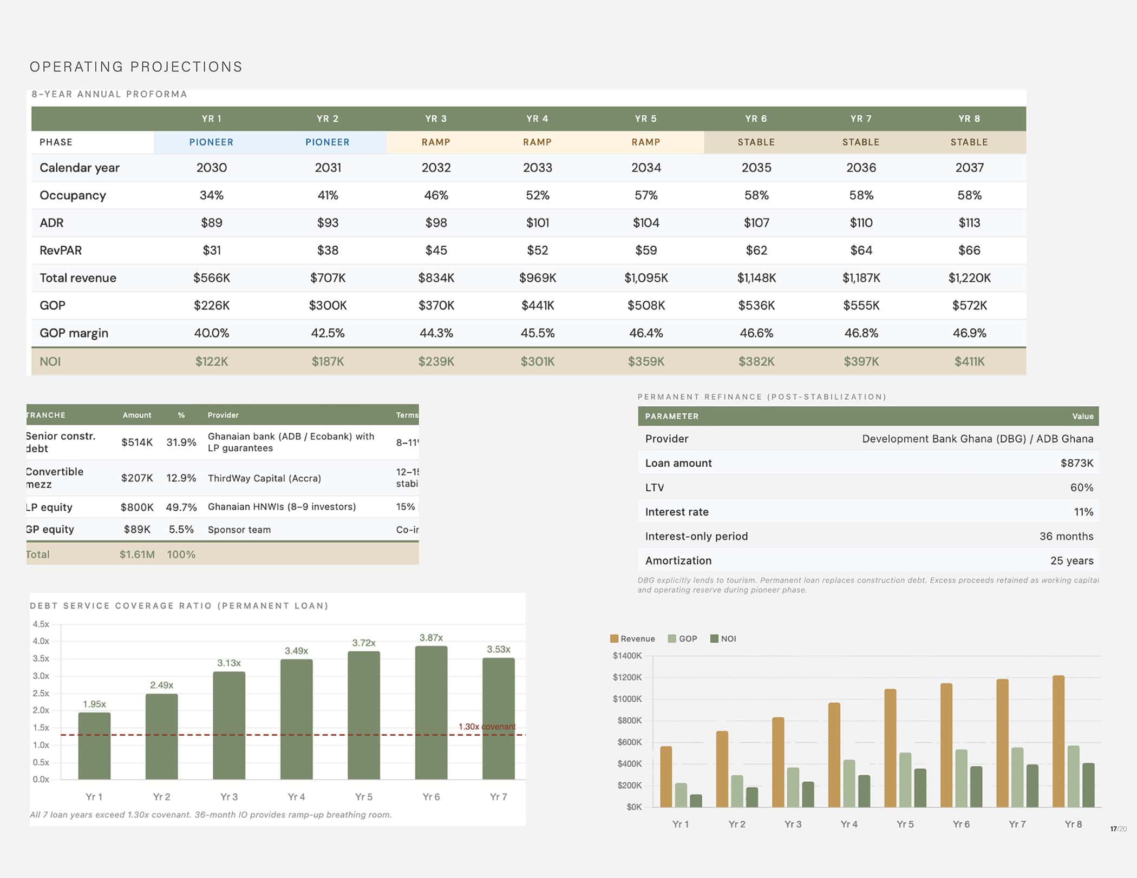1137x878 pixels.
Task: Select interest rate value 11%
Action: 1083,512
